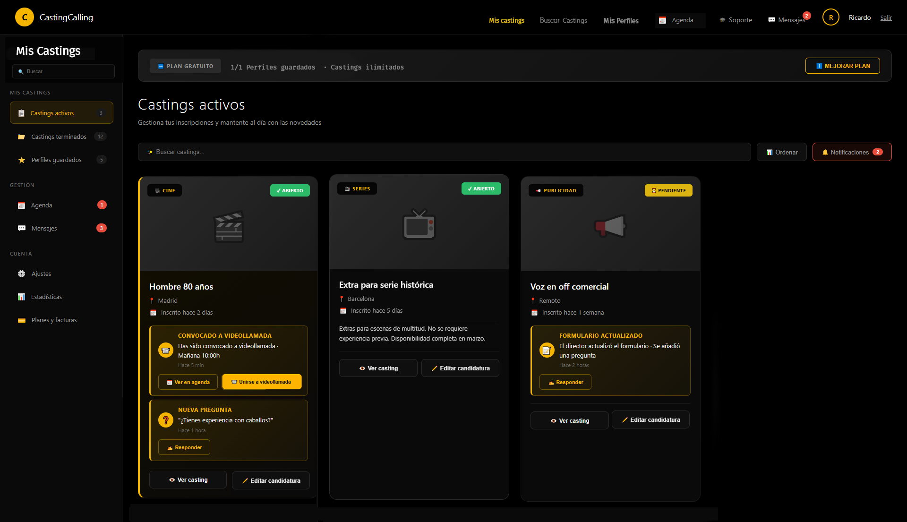Switch to Buscar Castings tab

563,20
